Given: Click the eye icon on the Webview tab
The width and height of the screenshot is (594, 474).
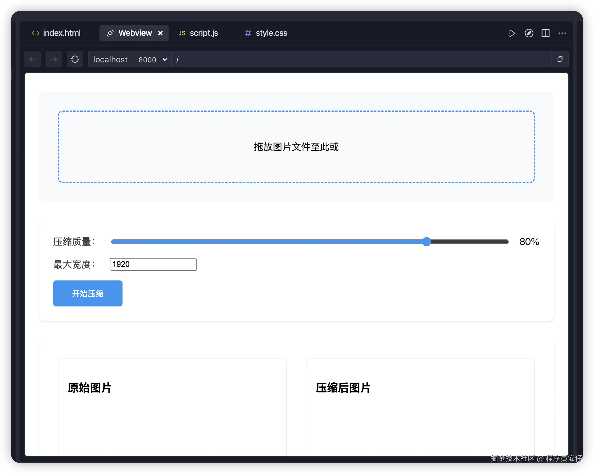Looking at the screenshot, I should pos(110,33).
